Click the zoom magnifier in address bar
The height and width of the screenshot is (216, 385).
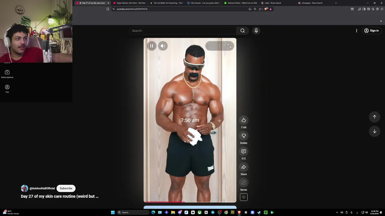tap(255, 9)
